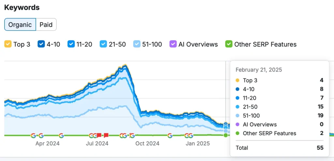Screen dimensions: 334x161
Task: Open the second Google update marker above Apr 2024
Action: 41,136
